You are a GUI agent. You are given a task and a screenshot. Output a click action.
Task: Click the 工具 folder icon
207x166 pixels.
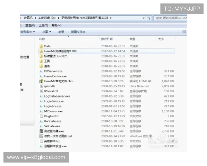[41, 61]
